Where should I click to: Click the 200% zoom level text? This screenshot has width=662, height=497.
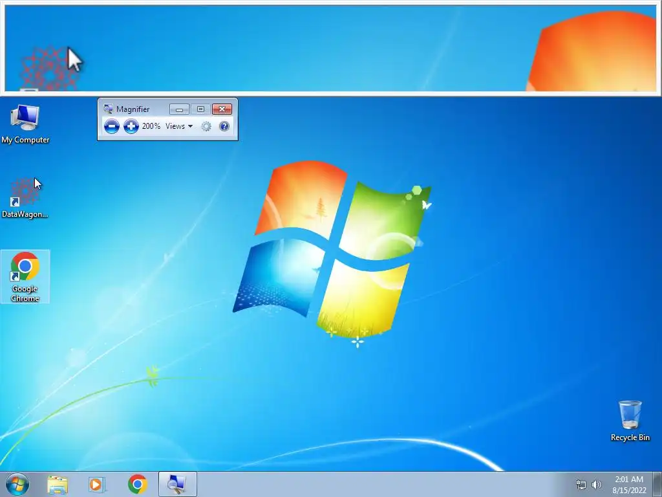coord(151,126)
